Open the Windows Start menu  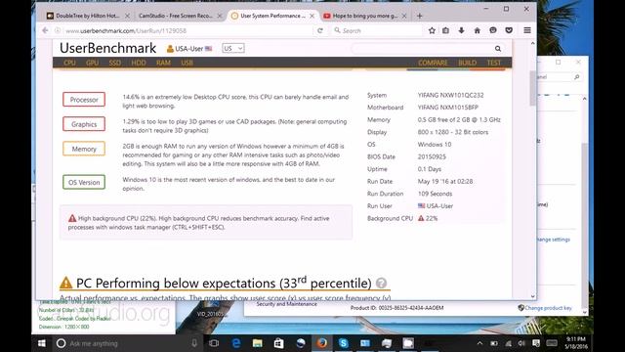(x=41, y=343)
